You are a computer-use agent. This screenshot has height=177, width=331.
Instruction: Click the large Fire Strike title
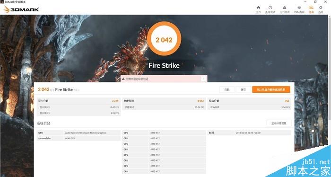[164, 65]
